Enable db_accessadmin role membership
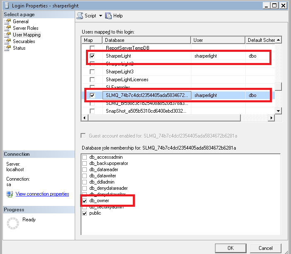The height and width of the screenshot is (254, 291). (x=84, y=157)
